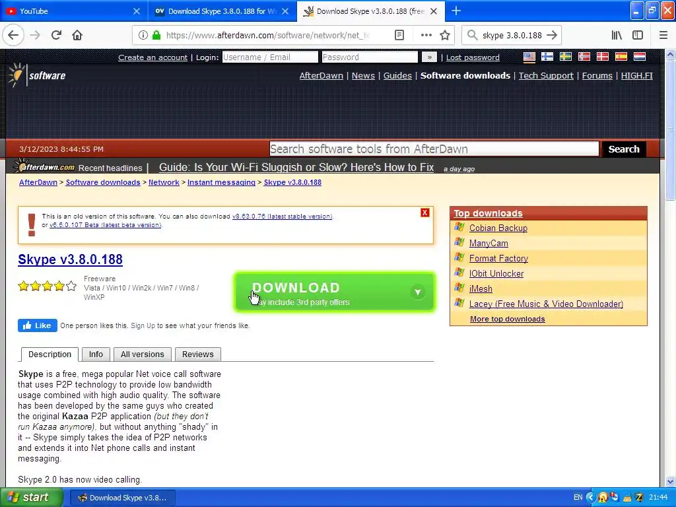Screen dimensions: 676x507
Task: Click the page vertical scrollbar down arrow
Action: [x=670, y=481]
